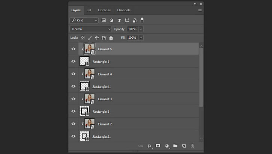Viewport: 272px width, 154px height.
Task: Create a new layer icon
Action: click(x=184, y=146)
